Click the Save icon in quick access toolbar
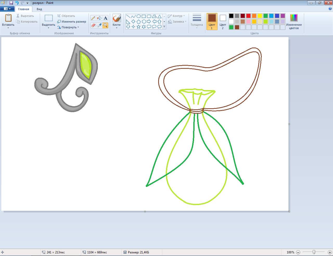The width and height of the screenshot is (333, 256). (11, 3)
